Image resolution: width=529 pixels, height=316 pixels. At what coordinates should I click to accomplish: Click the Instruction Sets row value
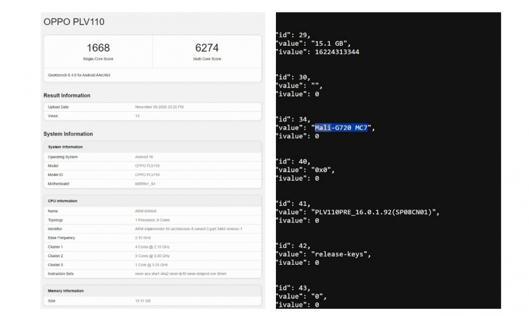coord(181,274)
